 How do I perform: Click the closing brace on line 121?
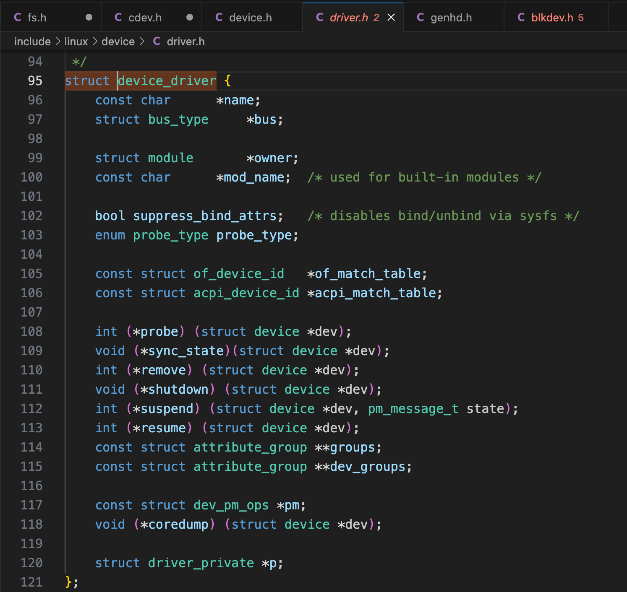[x=68, y=582]
